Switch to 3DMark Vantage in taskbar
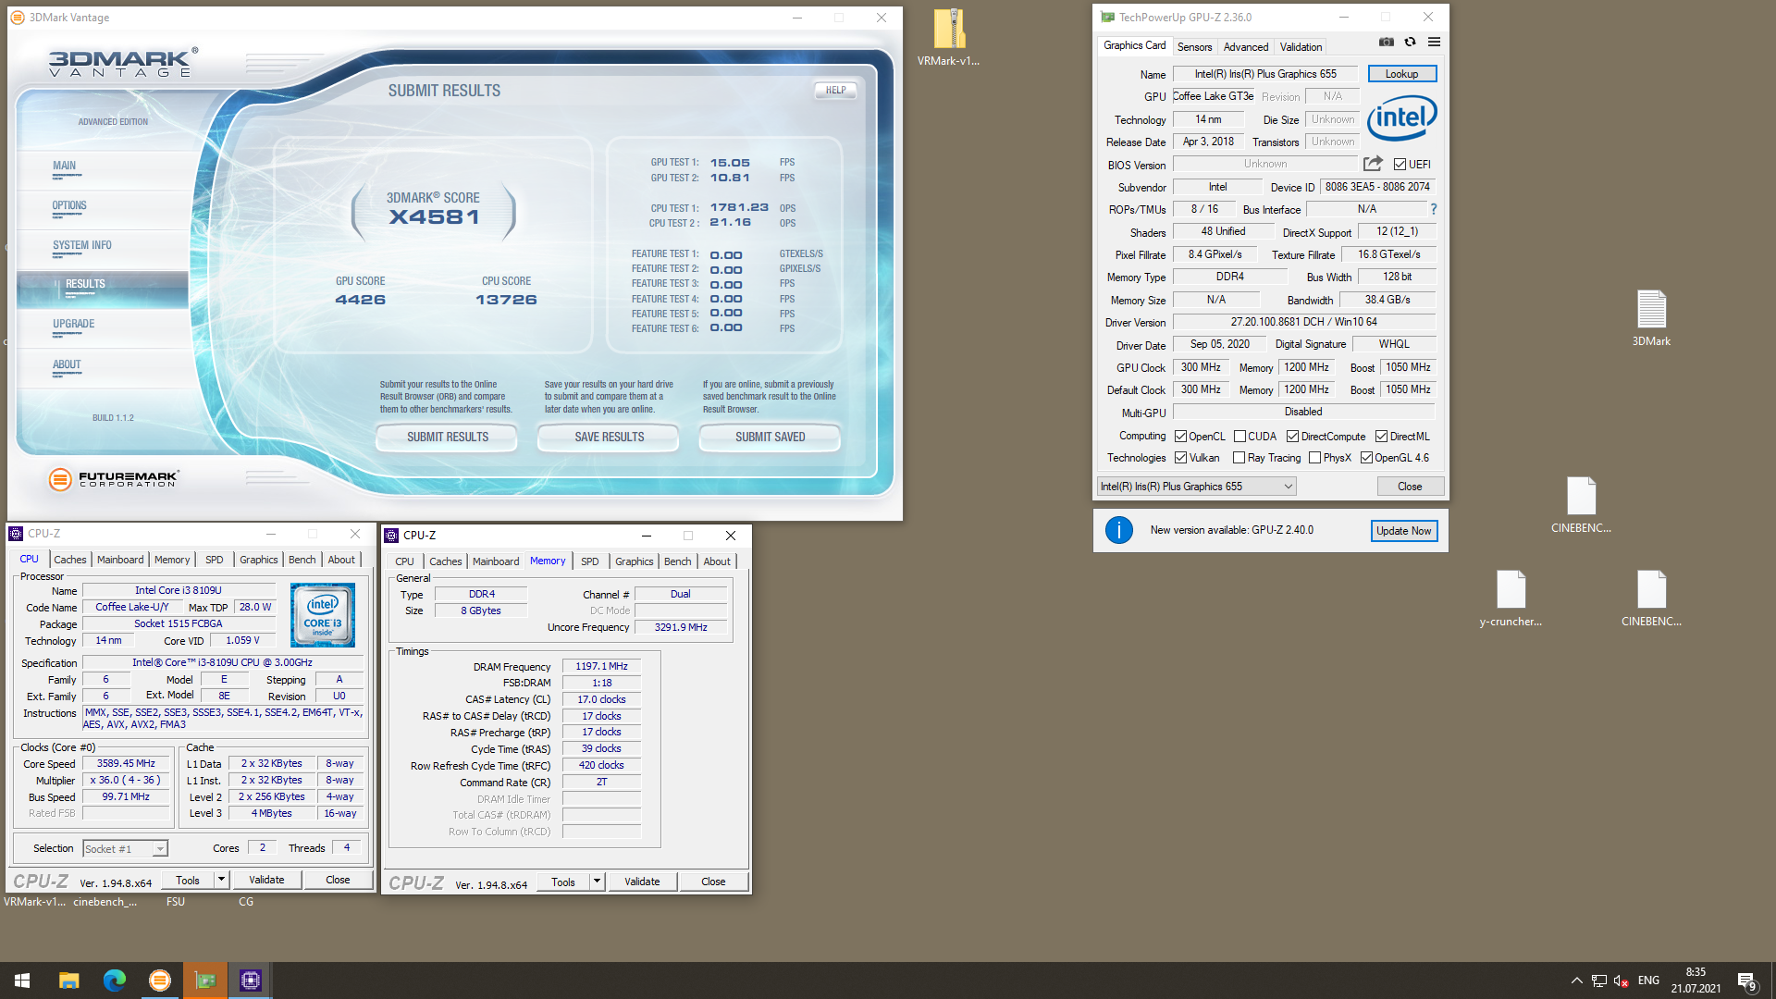This screenshot has width=1776, height=999. tap(160, 980)
